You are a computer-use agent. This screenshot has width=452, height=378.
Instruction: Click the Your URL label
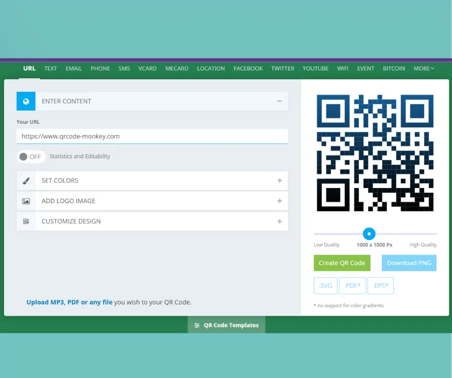[x=28, y=122]
